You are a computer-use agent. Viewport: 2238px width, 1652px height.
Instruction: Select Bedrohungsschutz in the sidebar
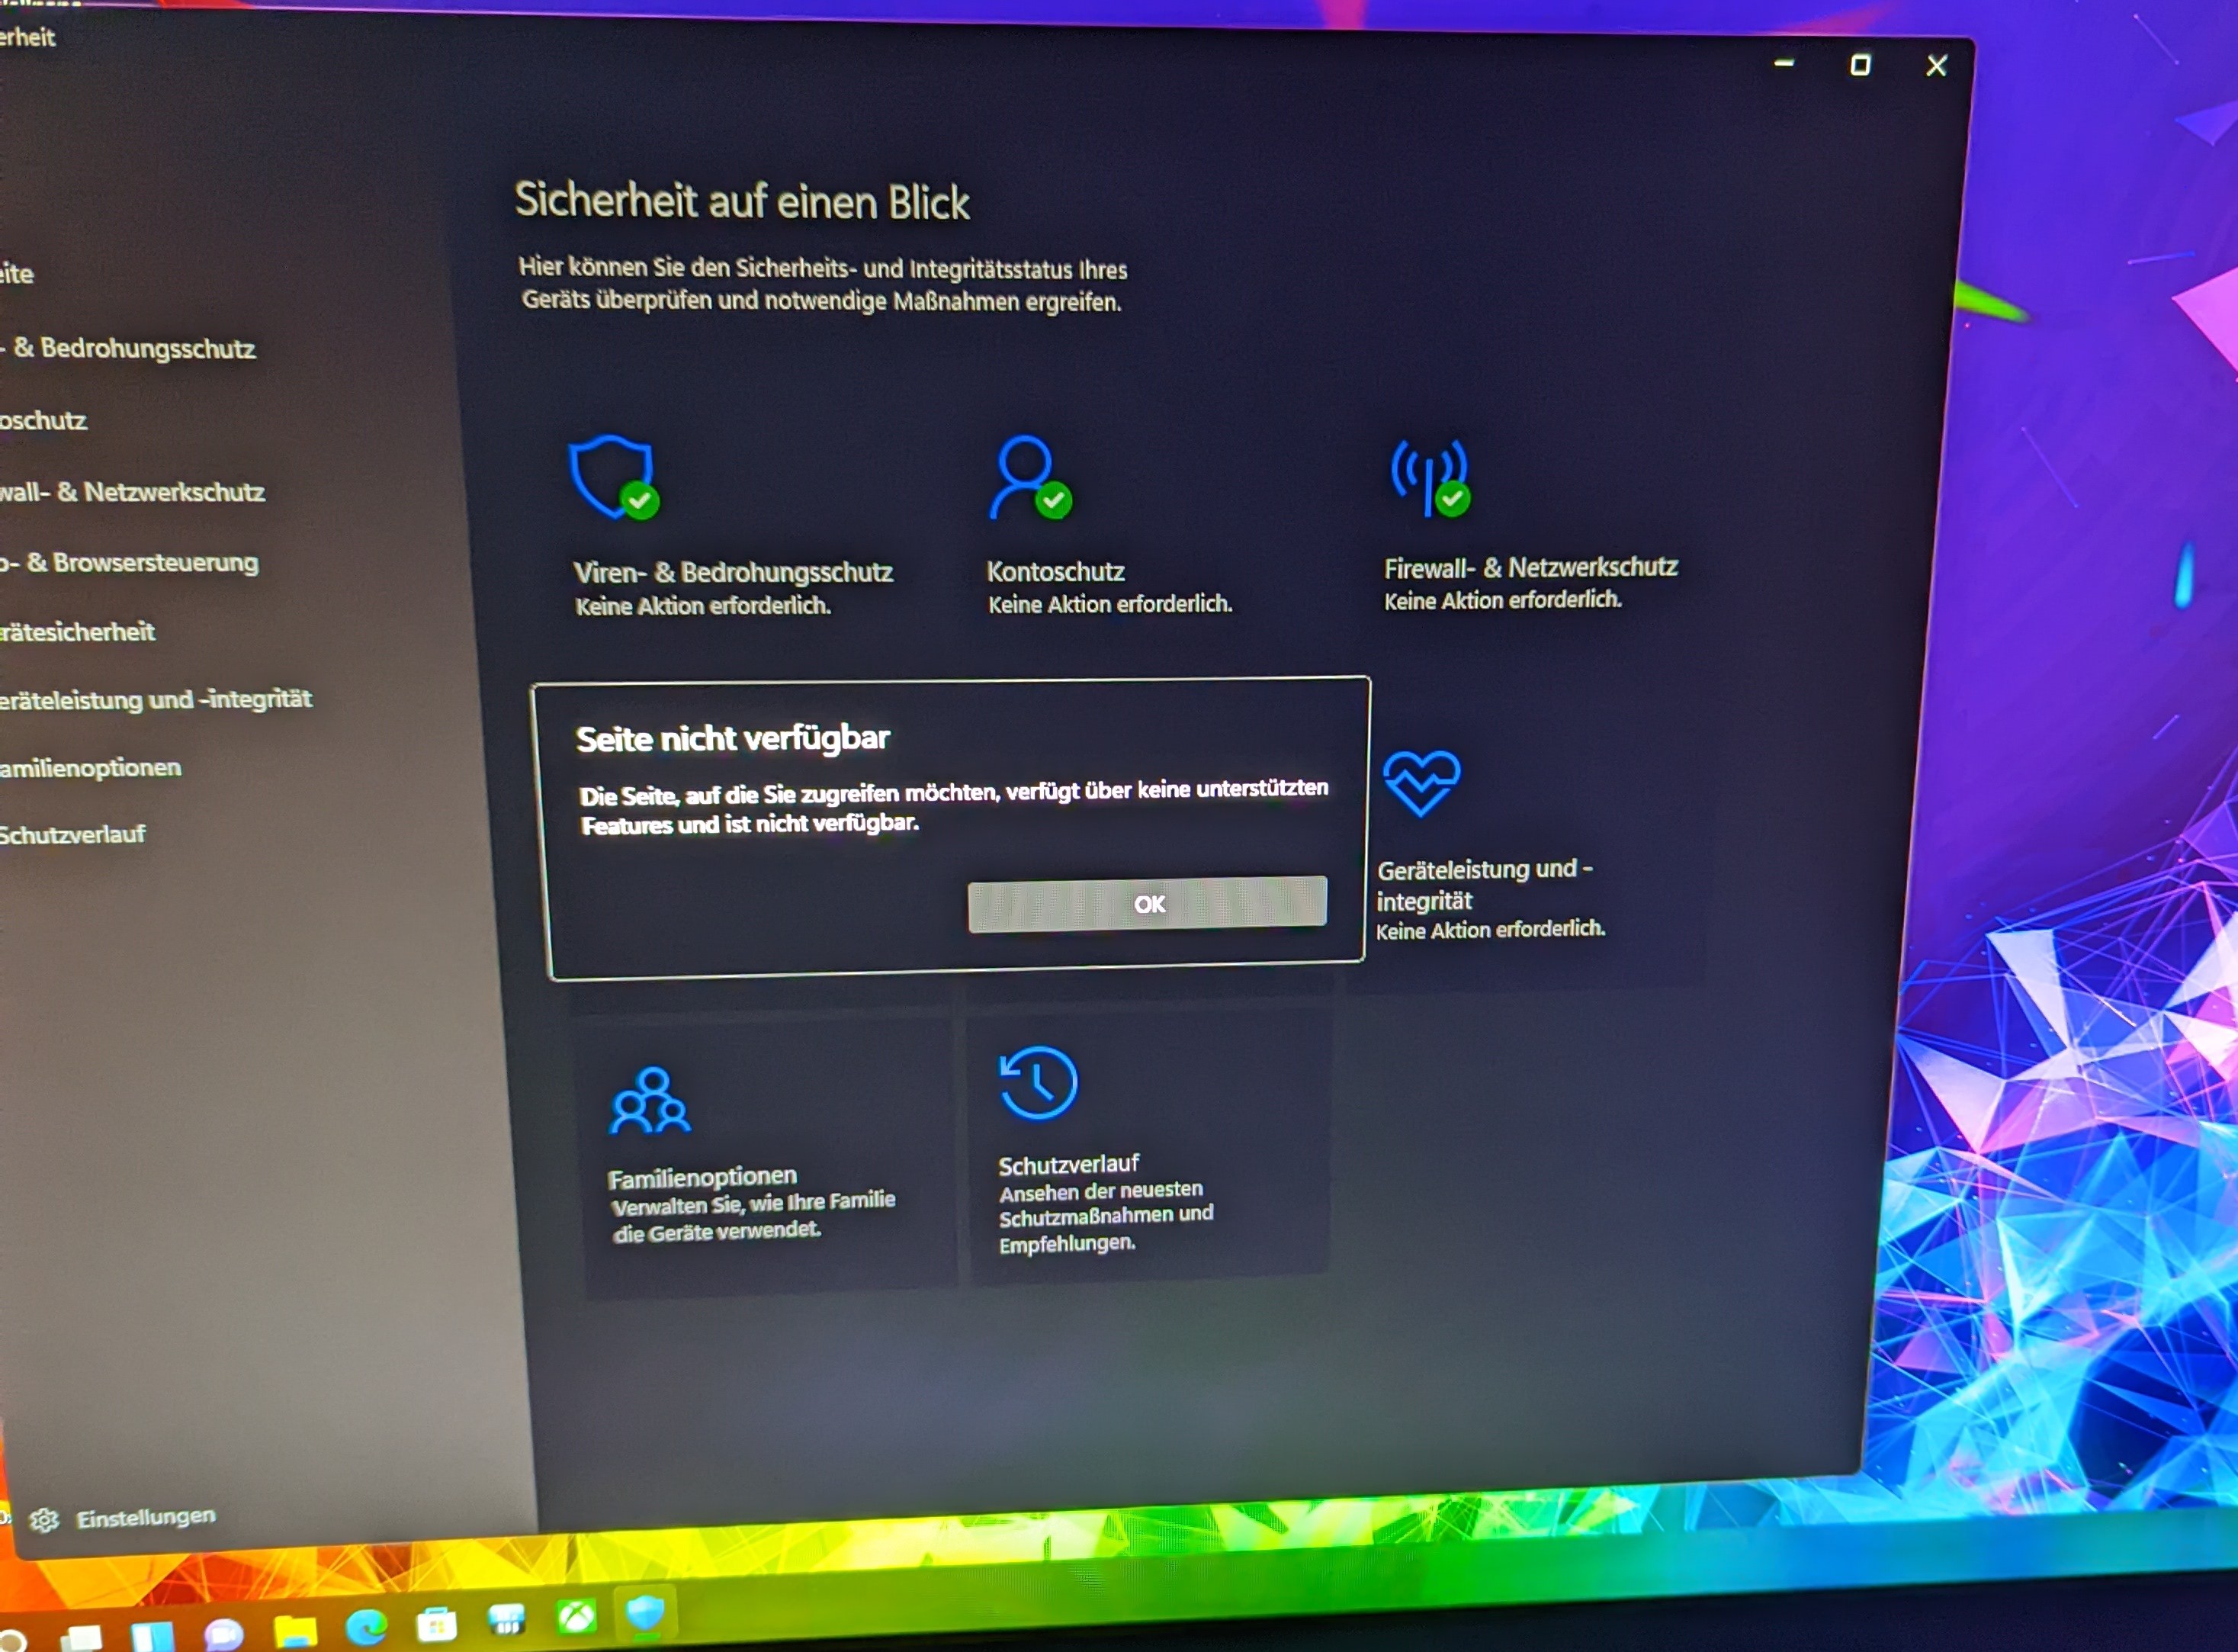click(x=134, y=348)
